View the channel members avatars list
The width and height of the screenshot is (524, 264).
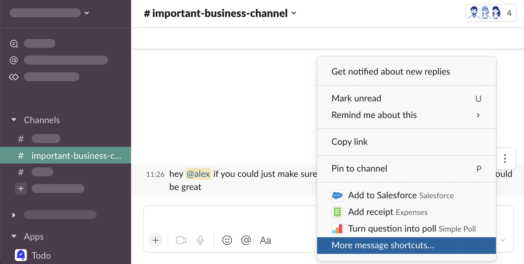click(x=491, y=13)
